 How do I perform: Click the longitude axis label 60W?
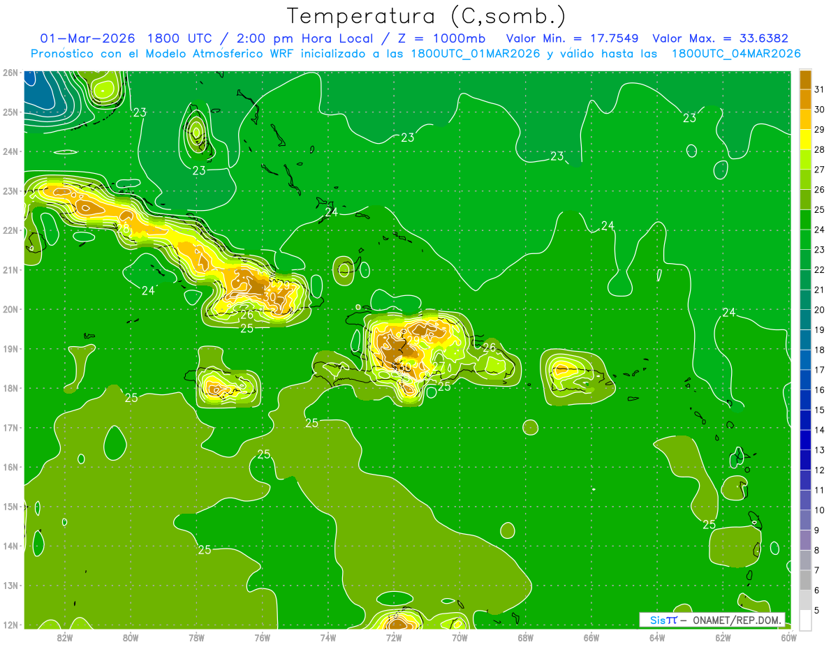coord(789,638)
